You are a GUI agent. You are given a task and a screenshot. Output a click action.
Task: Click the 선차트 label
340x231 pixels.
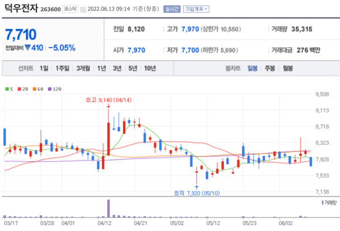[x=26, y=69]
